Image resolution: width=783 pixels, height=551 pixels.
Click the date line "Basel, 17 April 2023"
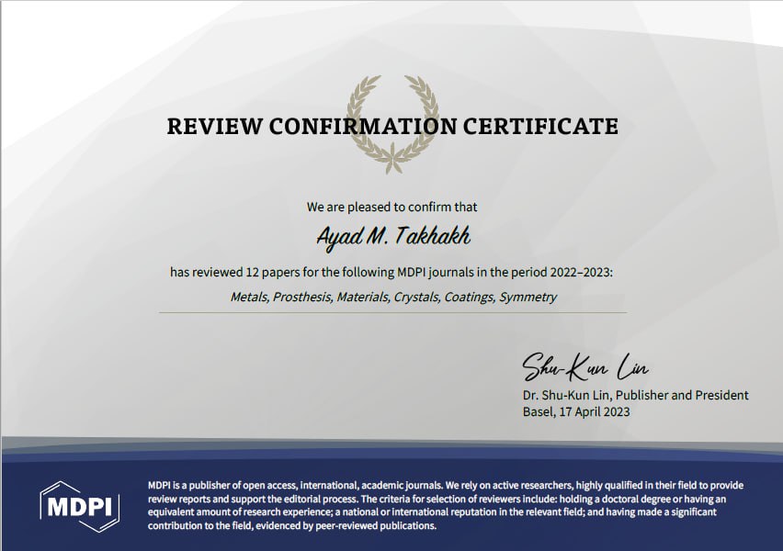pyautogui.click(x=576, y=411)
